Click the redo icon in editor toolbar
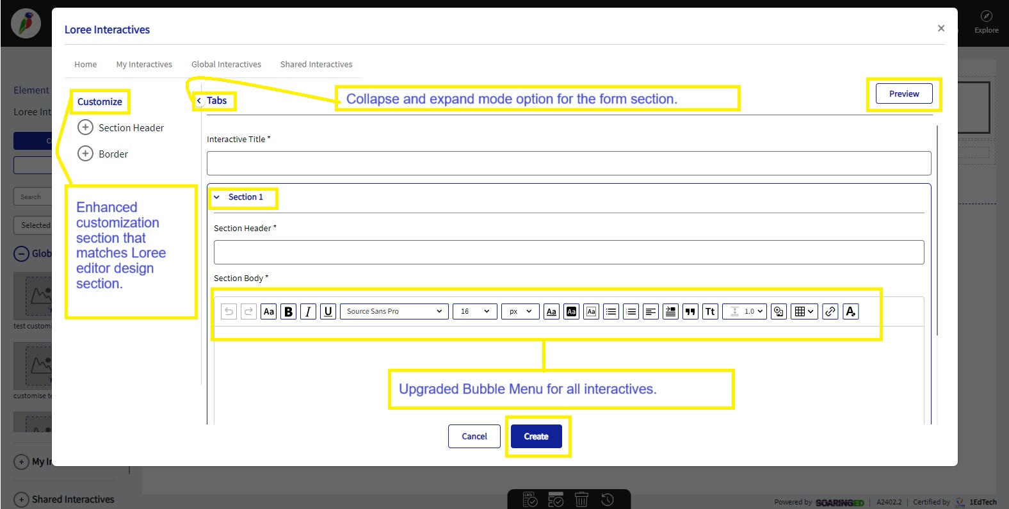Image resolution: width=1009 pixels, height=509 pixels. [248, 311]
